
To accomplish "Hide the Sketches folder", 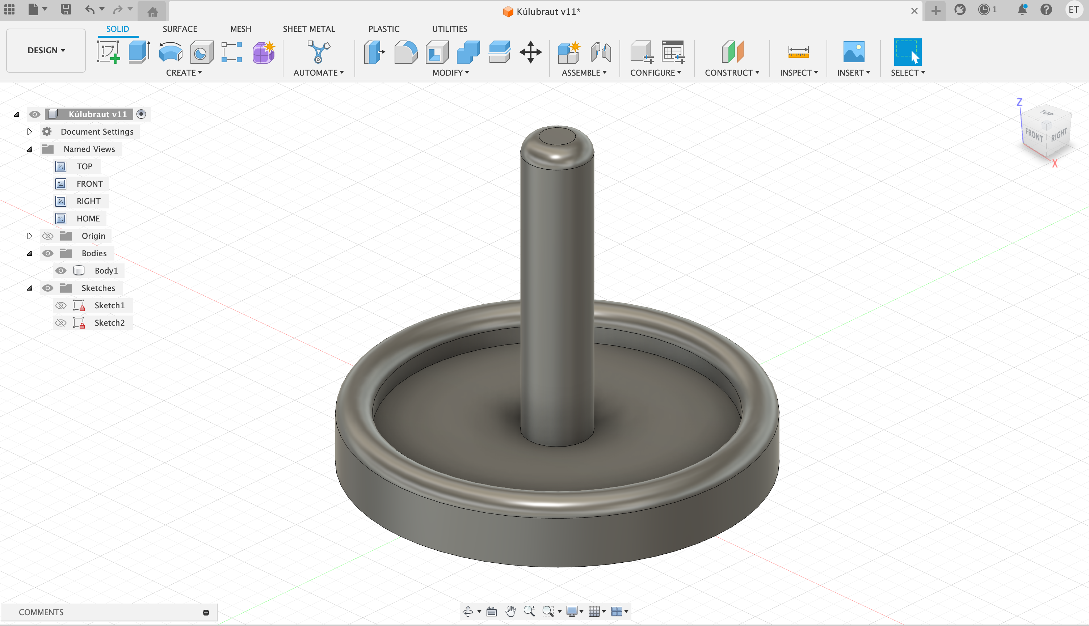I will [48, 288].
